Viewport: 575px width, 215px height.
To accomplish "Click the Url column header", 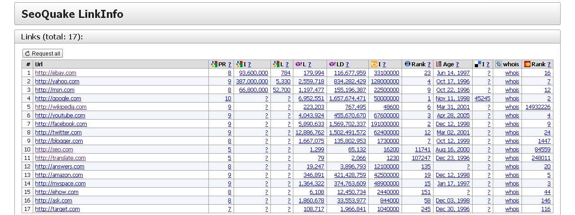I will (121, 64).
